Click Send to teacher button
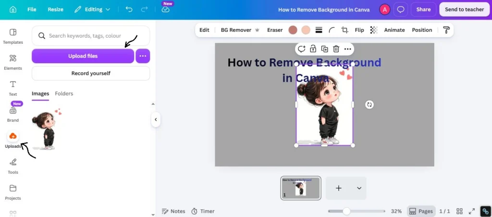The height and width of the screenshot is (217, 492). pos(465,10)
